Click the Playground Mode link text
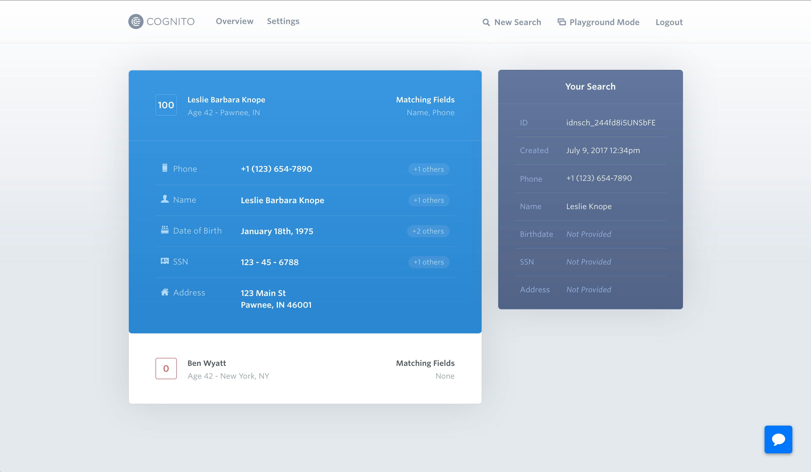Screen dimensions: 811x472 click(x=604, y=22)
